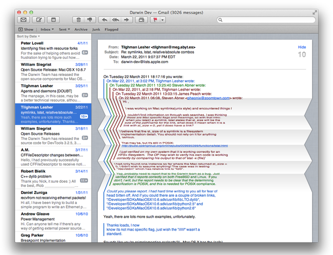Image resolution: width=333 pixels, height=255 pixels.
Task: Reply to the selected message
Action: [x=104, y=20]
